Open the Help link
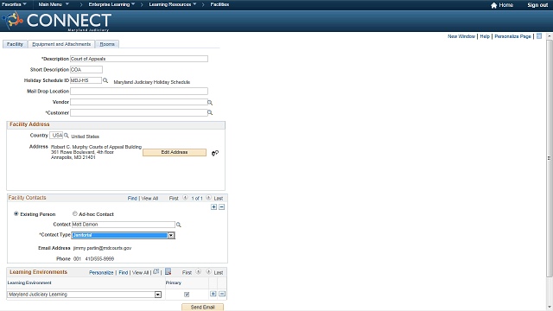553x311 pixels. click(x=485, y=36)
